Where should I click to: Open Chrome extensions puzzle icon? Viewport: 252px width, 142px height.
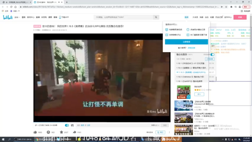click(x=231, y=7)
